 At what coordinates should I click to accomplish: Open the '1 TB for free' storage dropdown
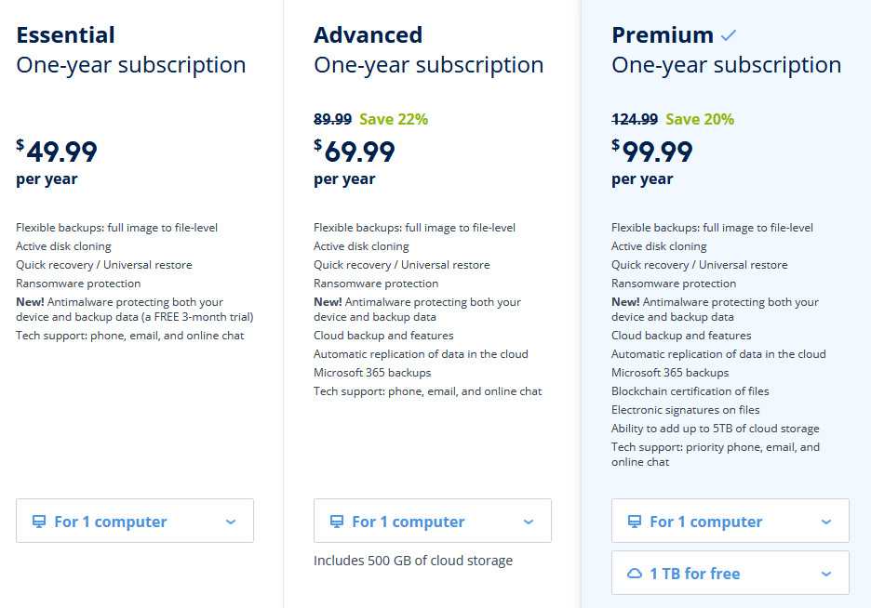pos(730,573)
